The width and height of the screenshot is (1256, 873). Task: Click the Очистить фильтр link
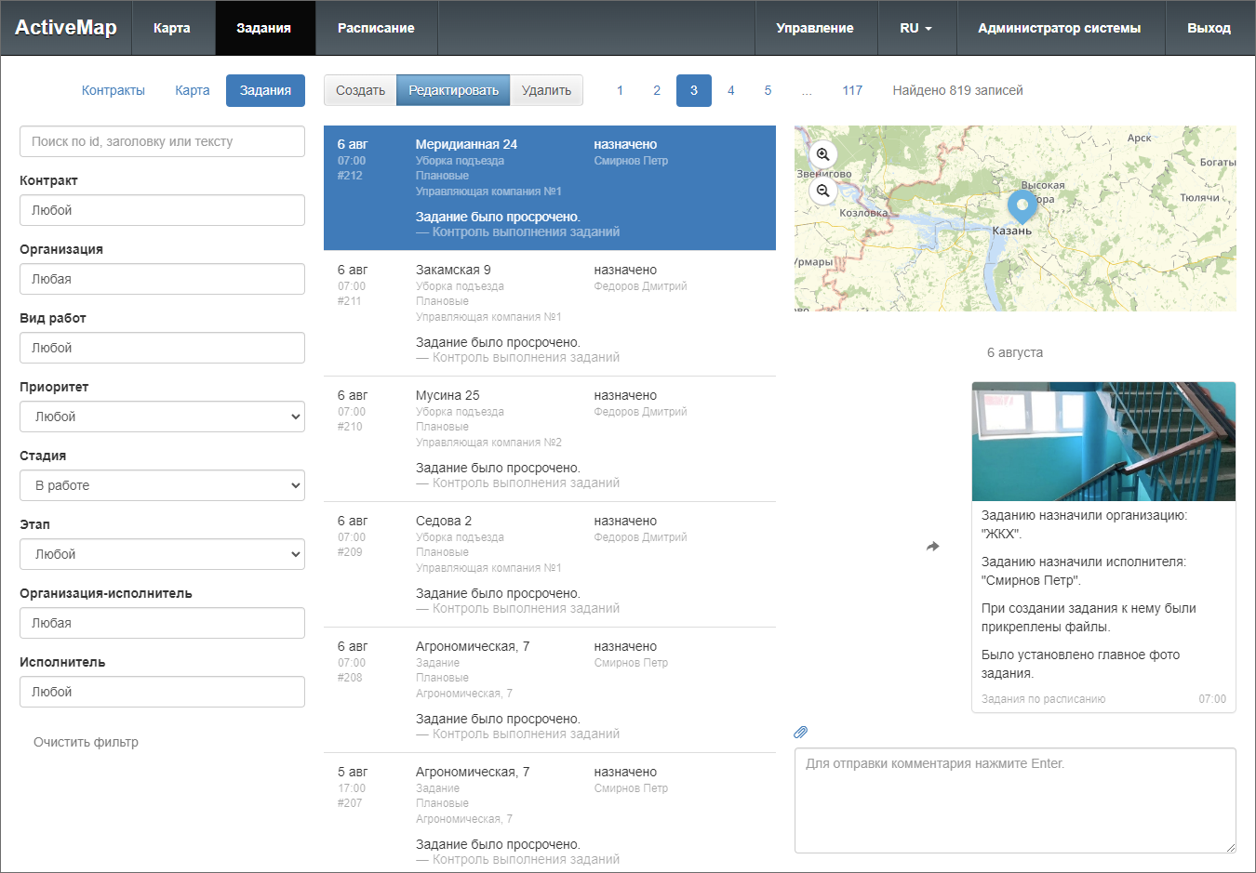pos(86,742)
